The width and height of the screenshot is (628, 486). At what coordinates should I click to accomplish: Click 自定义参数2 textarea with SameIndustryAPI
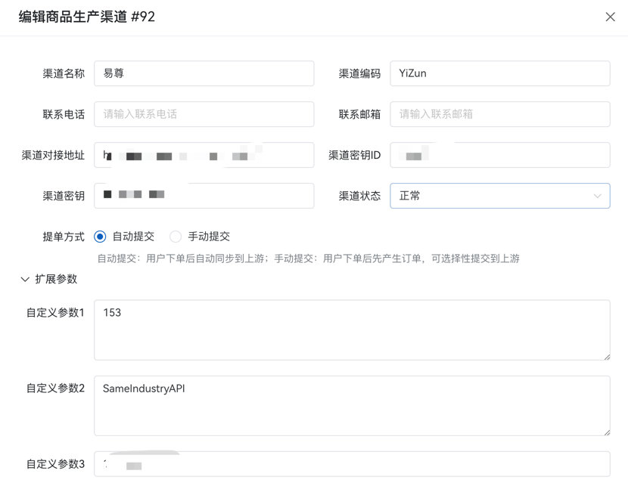352,406
